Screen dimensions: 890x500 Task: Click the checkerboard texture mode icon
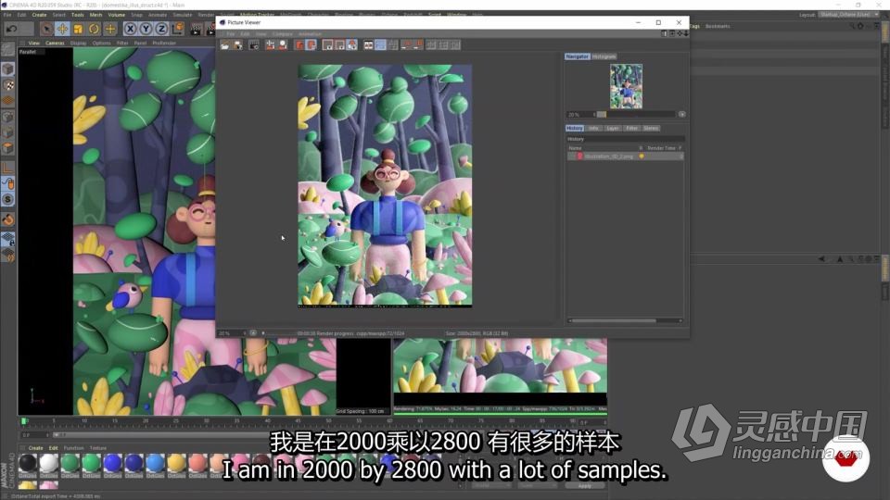(x=8, y=85)
